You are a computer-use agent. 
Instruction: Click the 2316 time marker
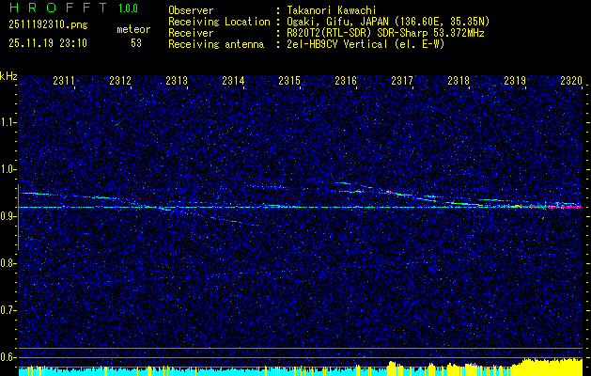[346, 81]
